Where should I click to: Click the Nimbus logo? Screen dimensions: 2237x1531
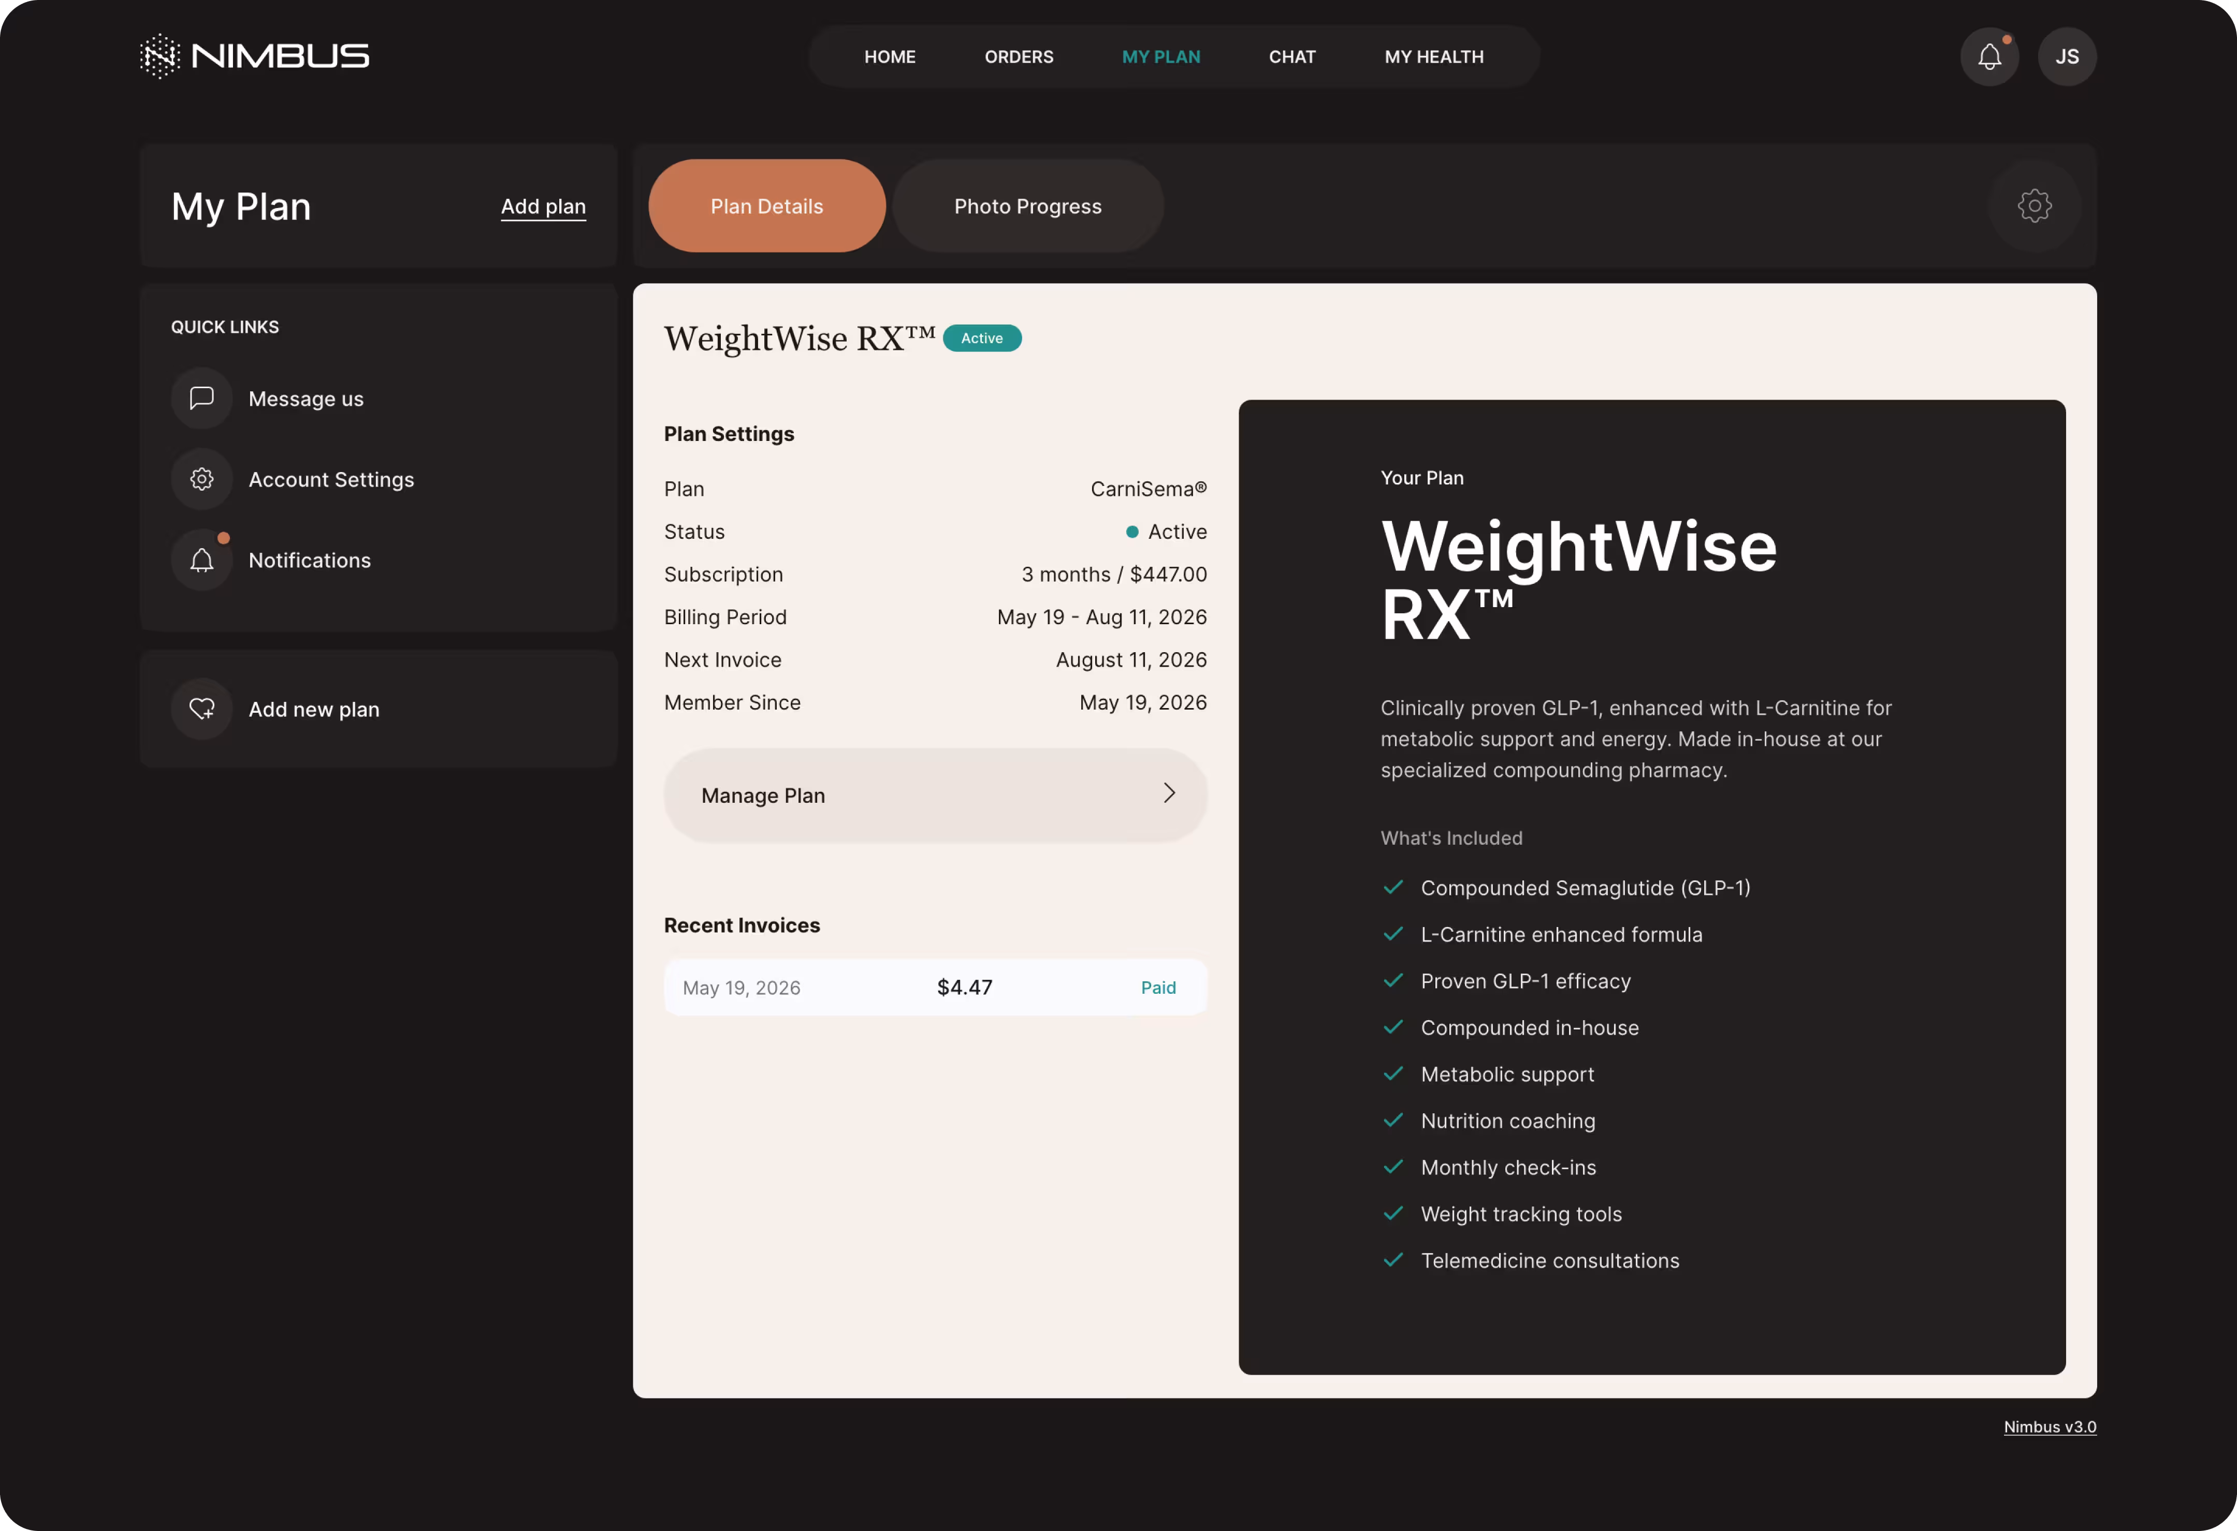(x=254, y=56)
